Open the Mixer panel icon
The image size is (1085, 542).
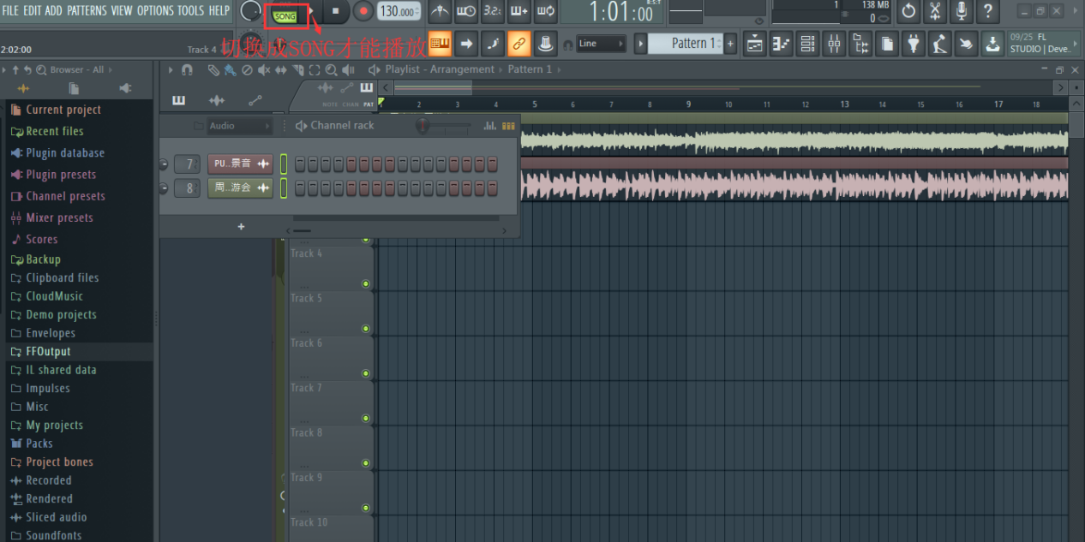tap(834, 43)
